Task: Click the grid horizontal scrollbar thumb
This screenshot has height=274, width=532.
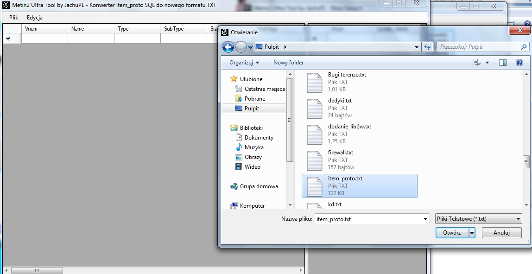Action: click(x=37, y=271)
